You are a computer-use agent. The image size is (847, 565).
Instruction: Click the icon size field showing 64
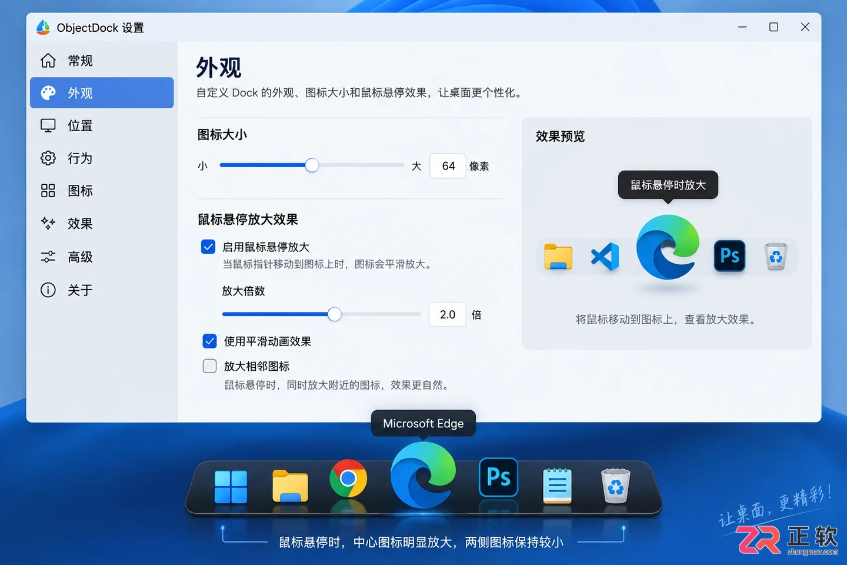pos(448,166)
